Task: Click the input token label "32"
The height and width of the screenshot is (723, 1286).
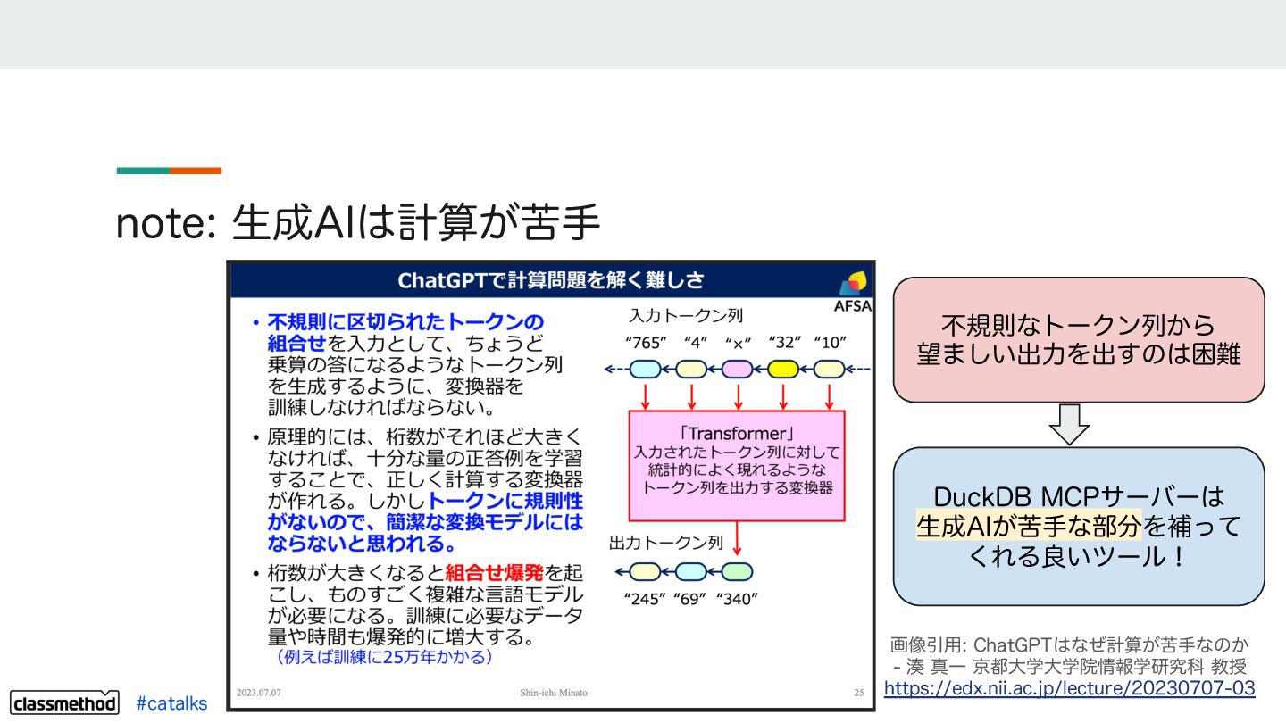Action: (786, 343)
